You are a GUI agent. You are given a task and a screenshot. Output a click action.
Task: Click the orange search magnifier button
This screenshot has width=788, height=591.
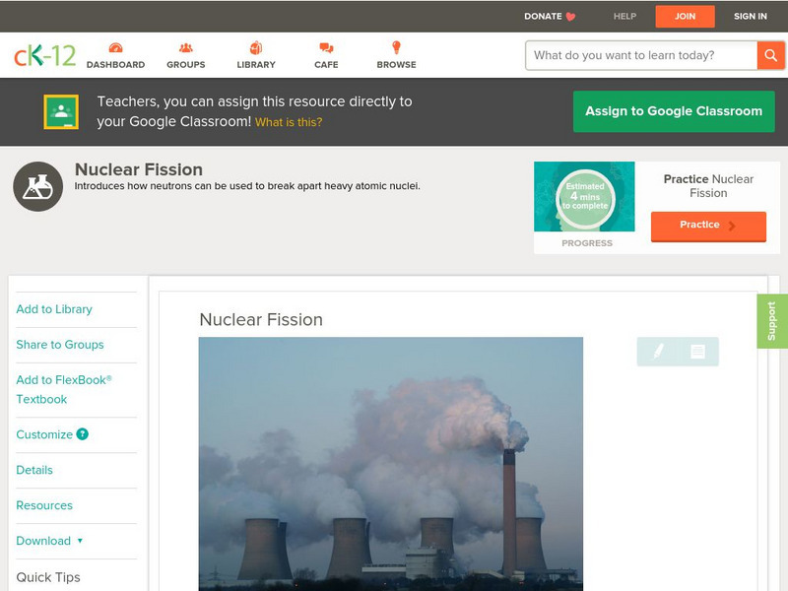[771, 55]
